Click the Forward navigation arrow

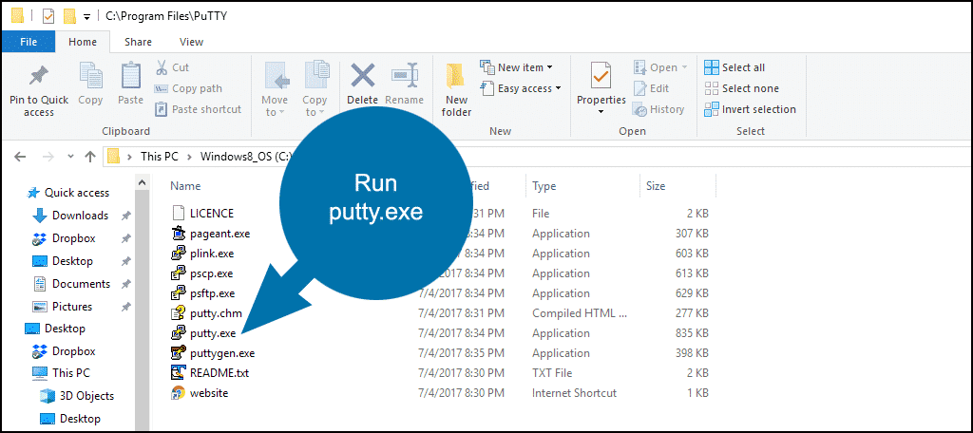[x=48, y=157]
